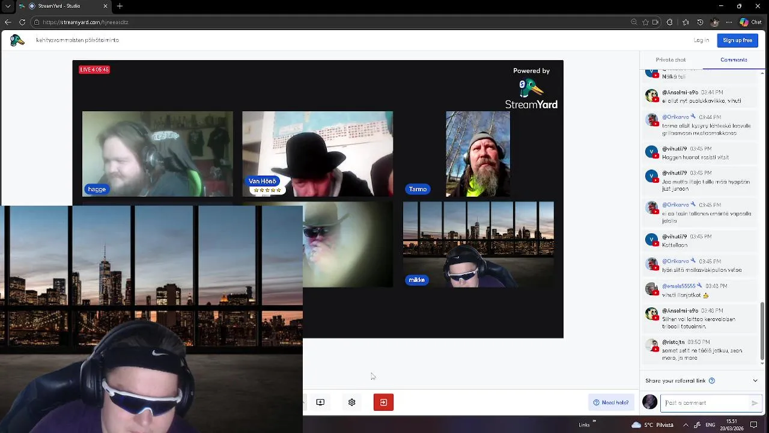Click the Sign up free button

737,40
